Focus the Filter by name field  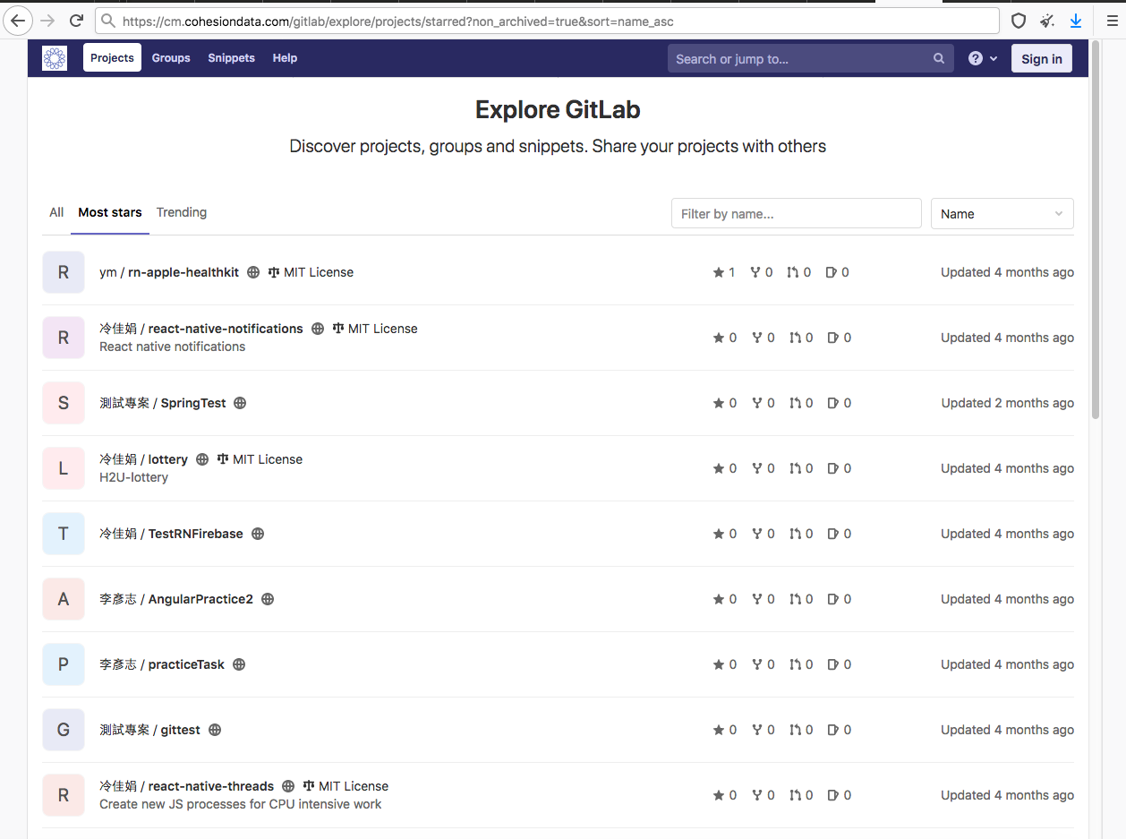coord(797,214)
